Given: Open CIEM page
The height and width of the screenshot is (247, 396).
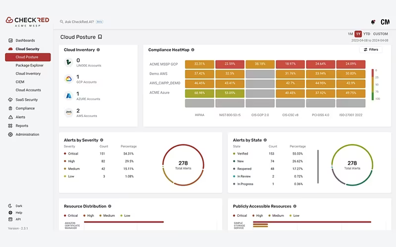Looking at the screenshot, I should [x=20, y=82].
